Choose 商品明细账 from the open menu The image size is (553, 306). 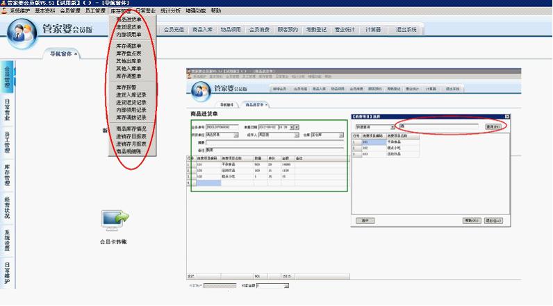point(129,151)
